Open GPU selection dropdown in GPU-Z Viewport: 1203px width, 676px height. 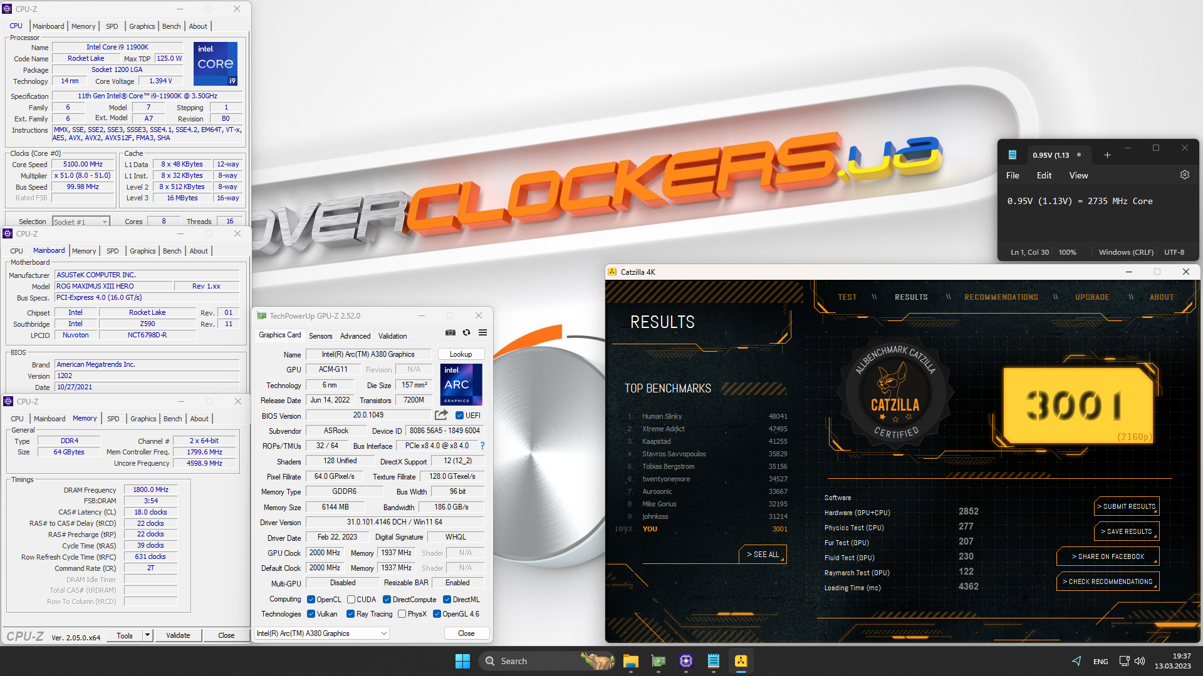(322, 633)
